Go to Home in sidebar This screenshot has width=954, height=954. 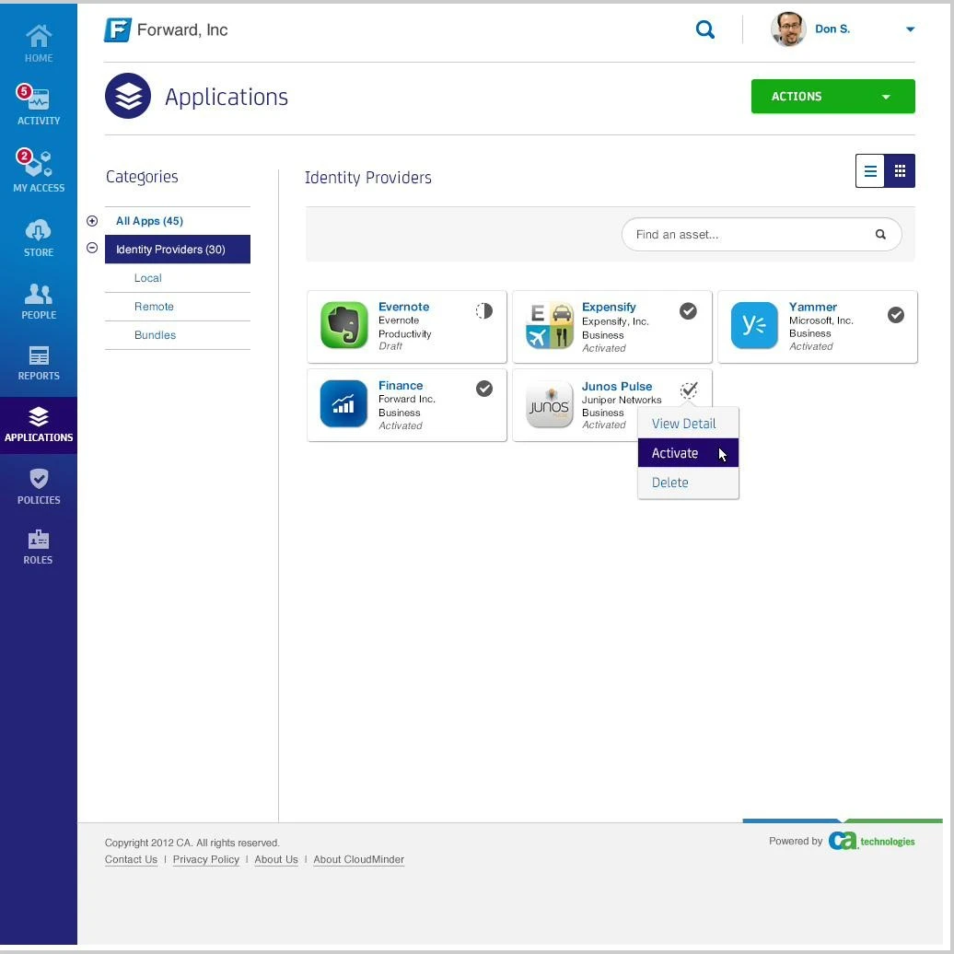pos(39,44)
